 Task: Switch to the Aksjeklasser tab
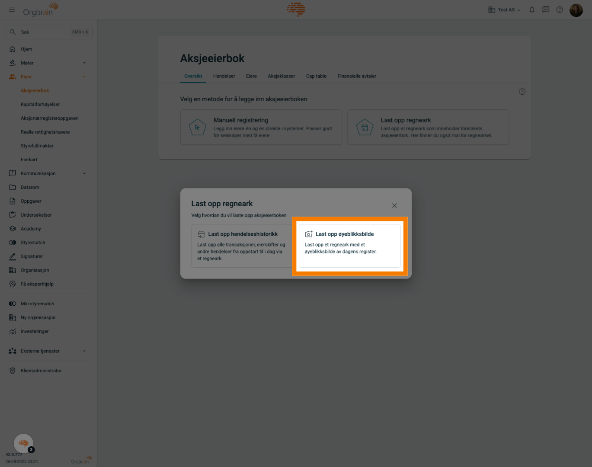(x=282, y=76)
